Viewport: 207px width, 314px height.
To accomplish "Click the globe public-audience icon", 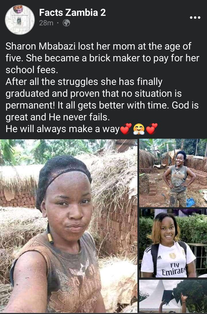I will (66, 23).
